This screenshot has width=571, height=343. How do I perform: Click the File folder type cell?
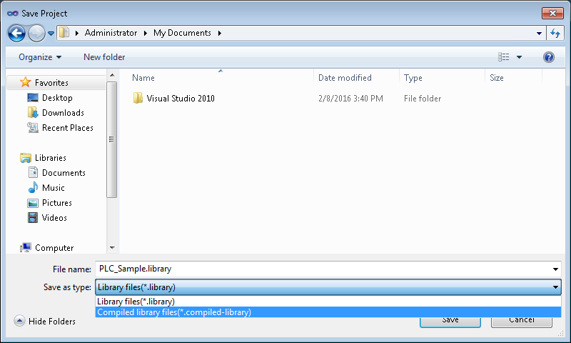click(x=423, y=99)
